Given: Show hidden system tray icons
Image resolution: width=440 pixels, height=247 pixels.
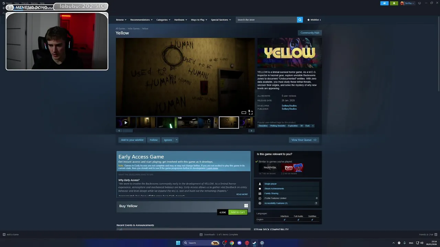Looking at the screenshot, I should click(x=394, y=243).
